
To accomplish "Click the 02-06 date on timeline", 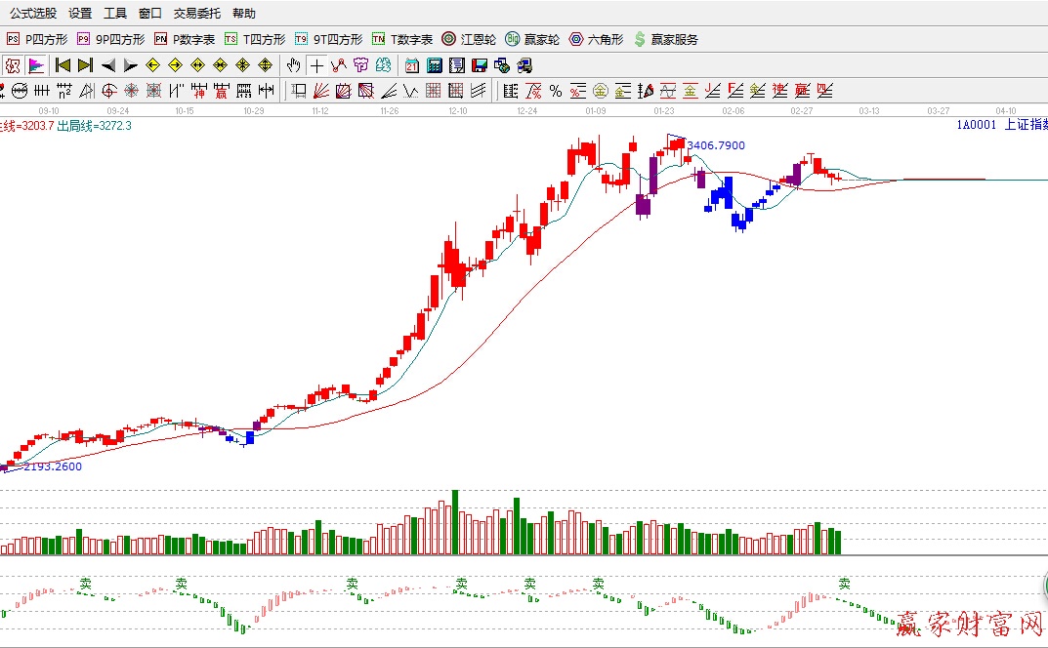I will [733, 111].
